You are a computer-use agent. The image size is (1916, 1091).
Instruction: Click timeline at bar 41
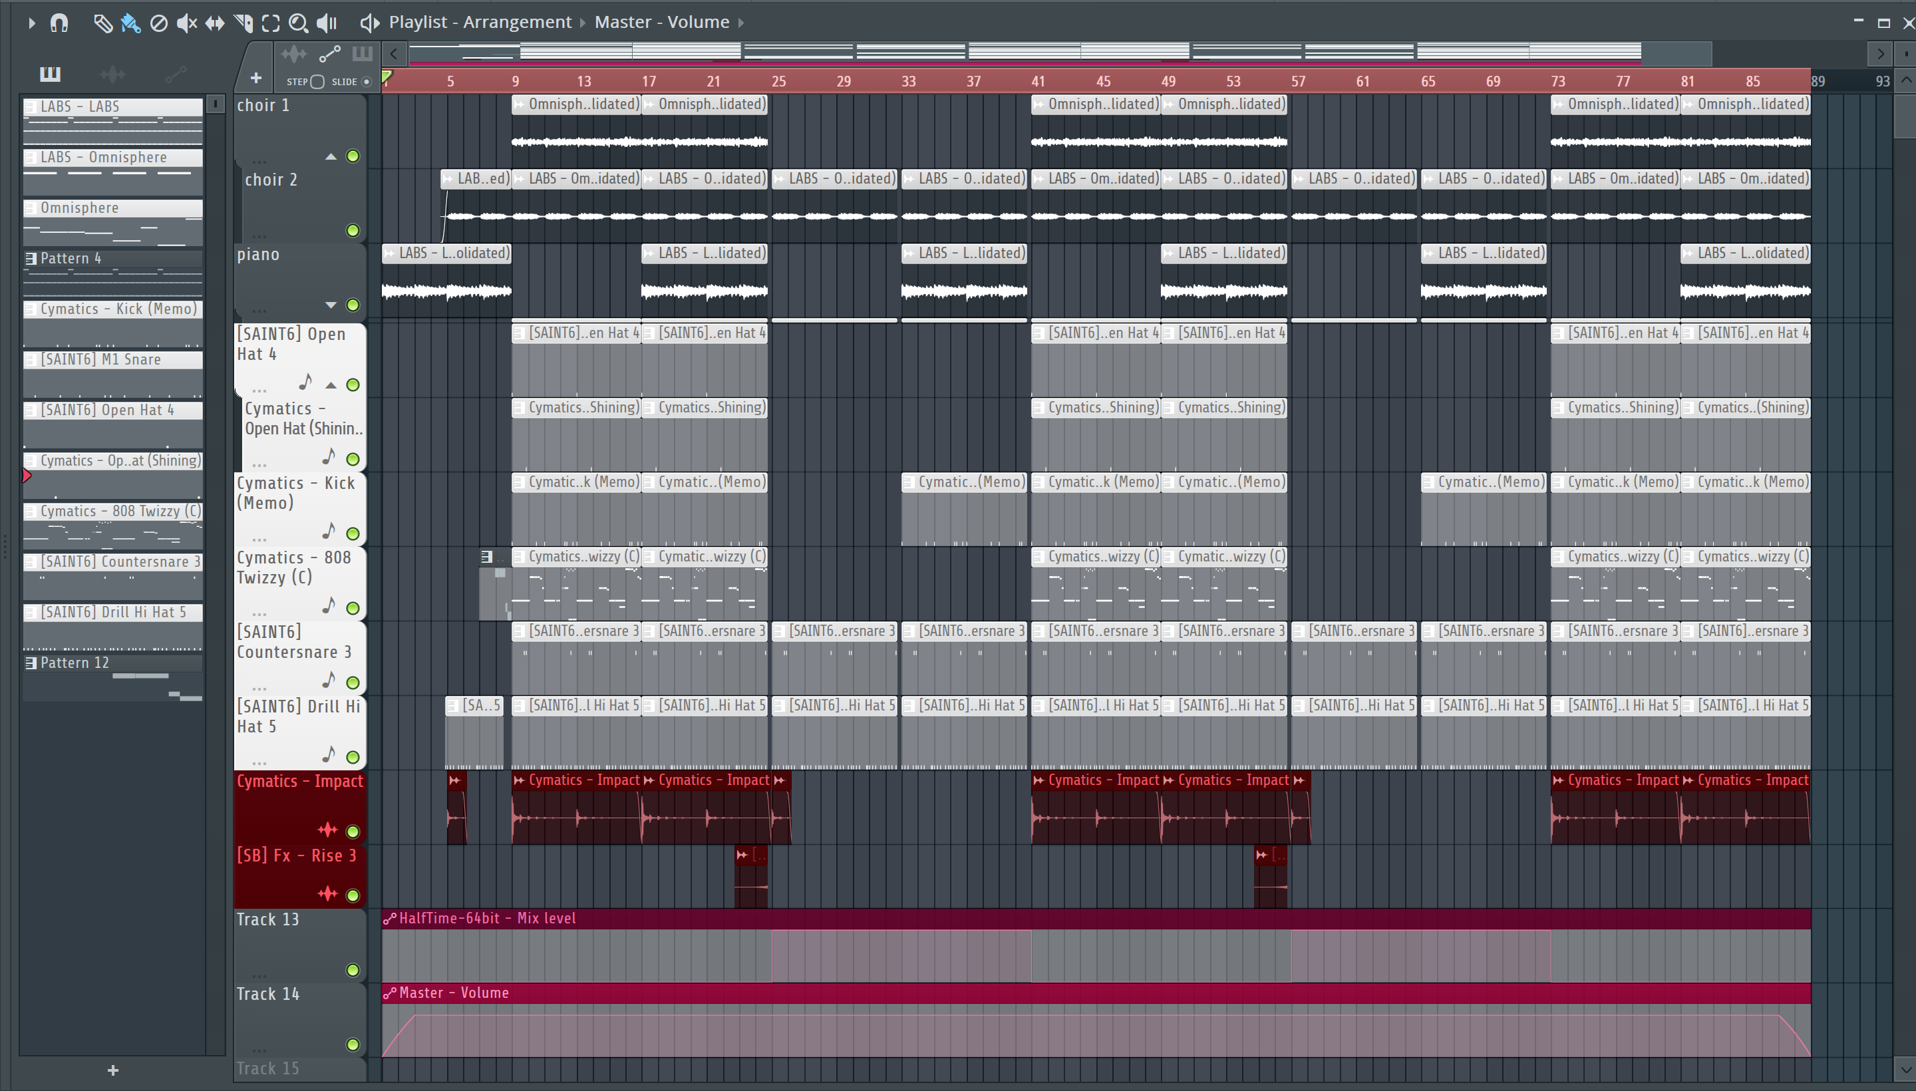(x=1038, y=81)
